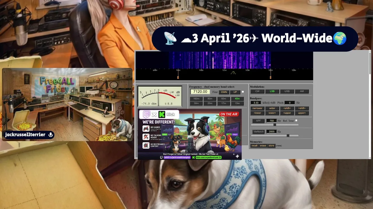Image resolution: width=373 pixels, height=209 pixels.
Task: Select CW modulation
Action: [x=257, y=91]
